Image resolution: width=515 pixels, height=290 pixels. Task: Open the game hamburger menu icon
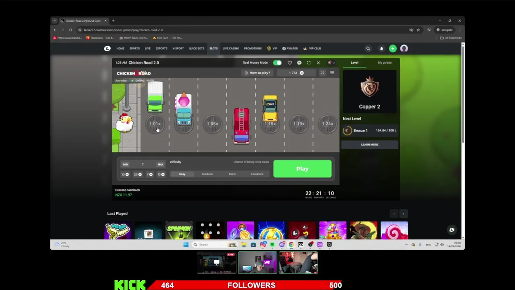pyautogui.click(x=332, y=73)
